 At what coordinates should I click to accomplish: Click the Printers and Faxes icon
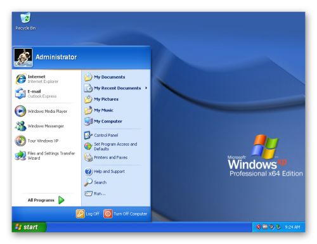[x=88, y=157]
